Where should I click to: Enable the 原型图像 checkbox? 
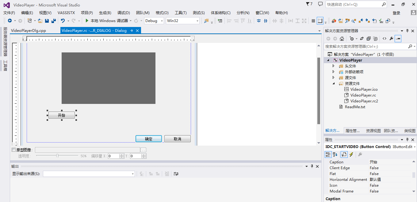(x=13, y=150)
